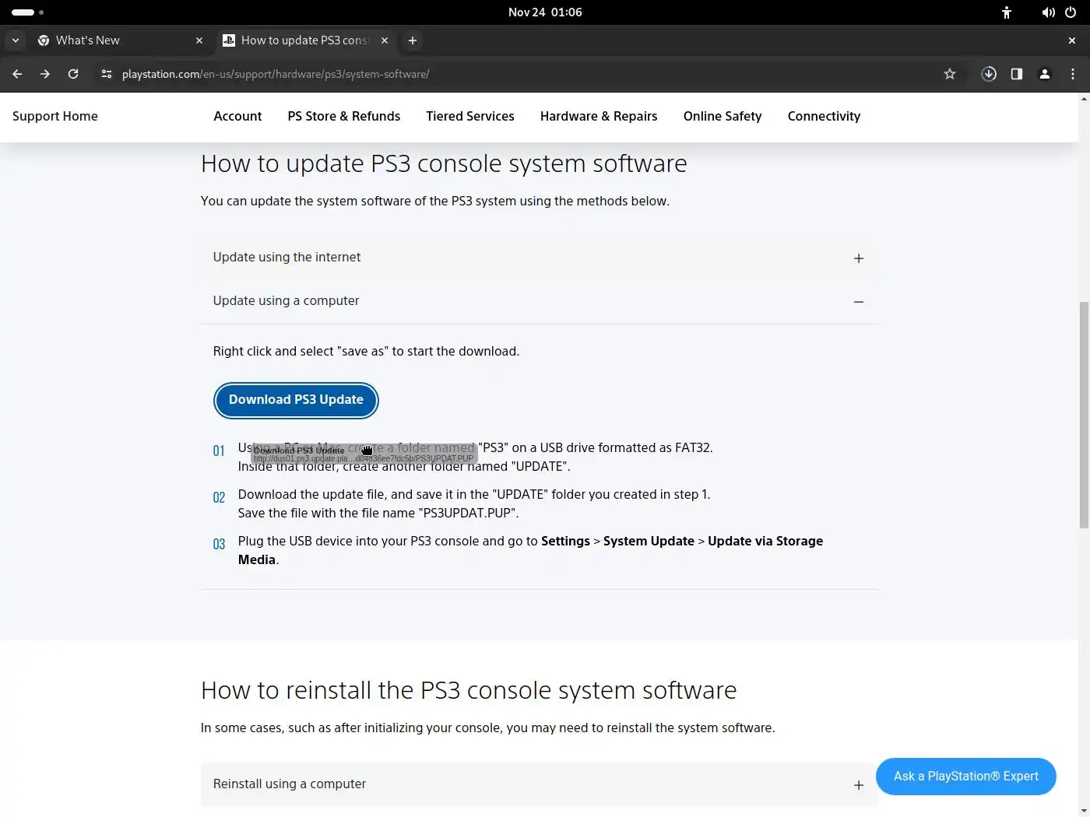The height and width of the screenshot is (817, 1090).
Task: Close the How to update PS3 tab
Action: [x=385, y=40]
